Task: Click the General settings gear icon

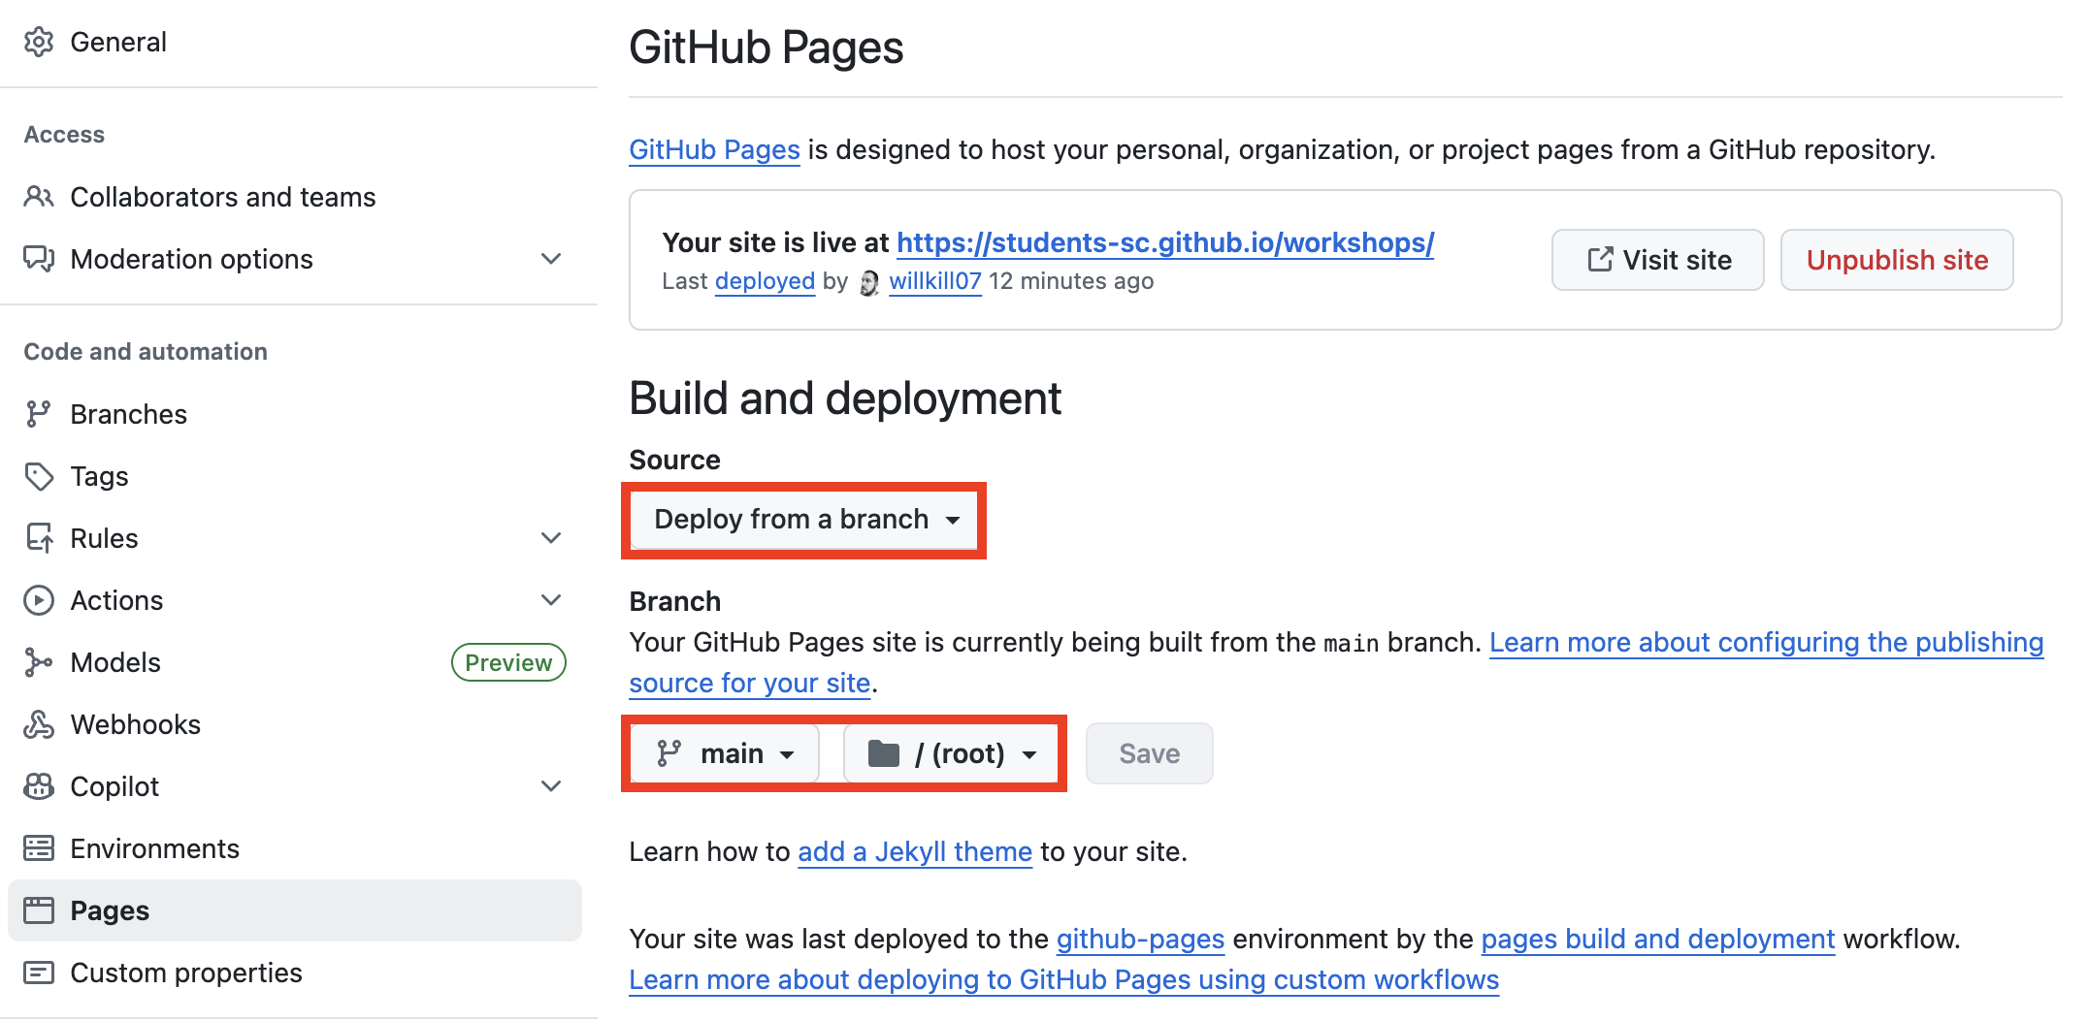Action: 39,42
